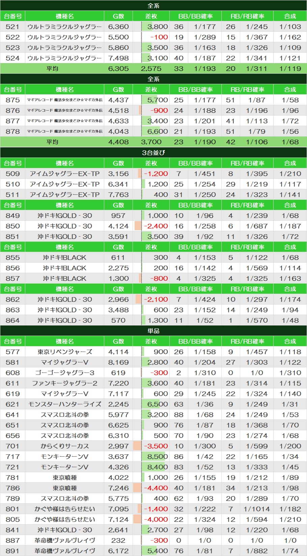The width and height of the screenshot is (307, 556).
Task: Click 差枚 8,400 in row 721
Action: (x=158, y=467)
